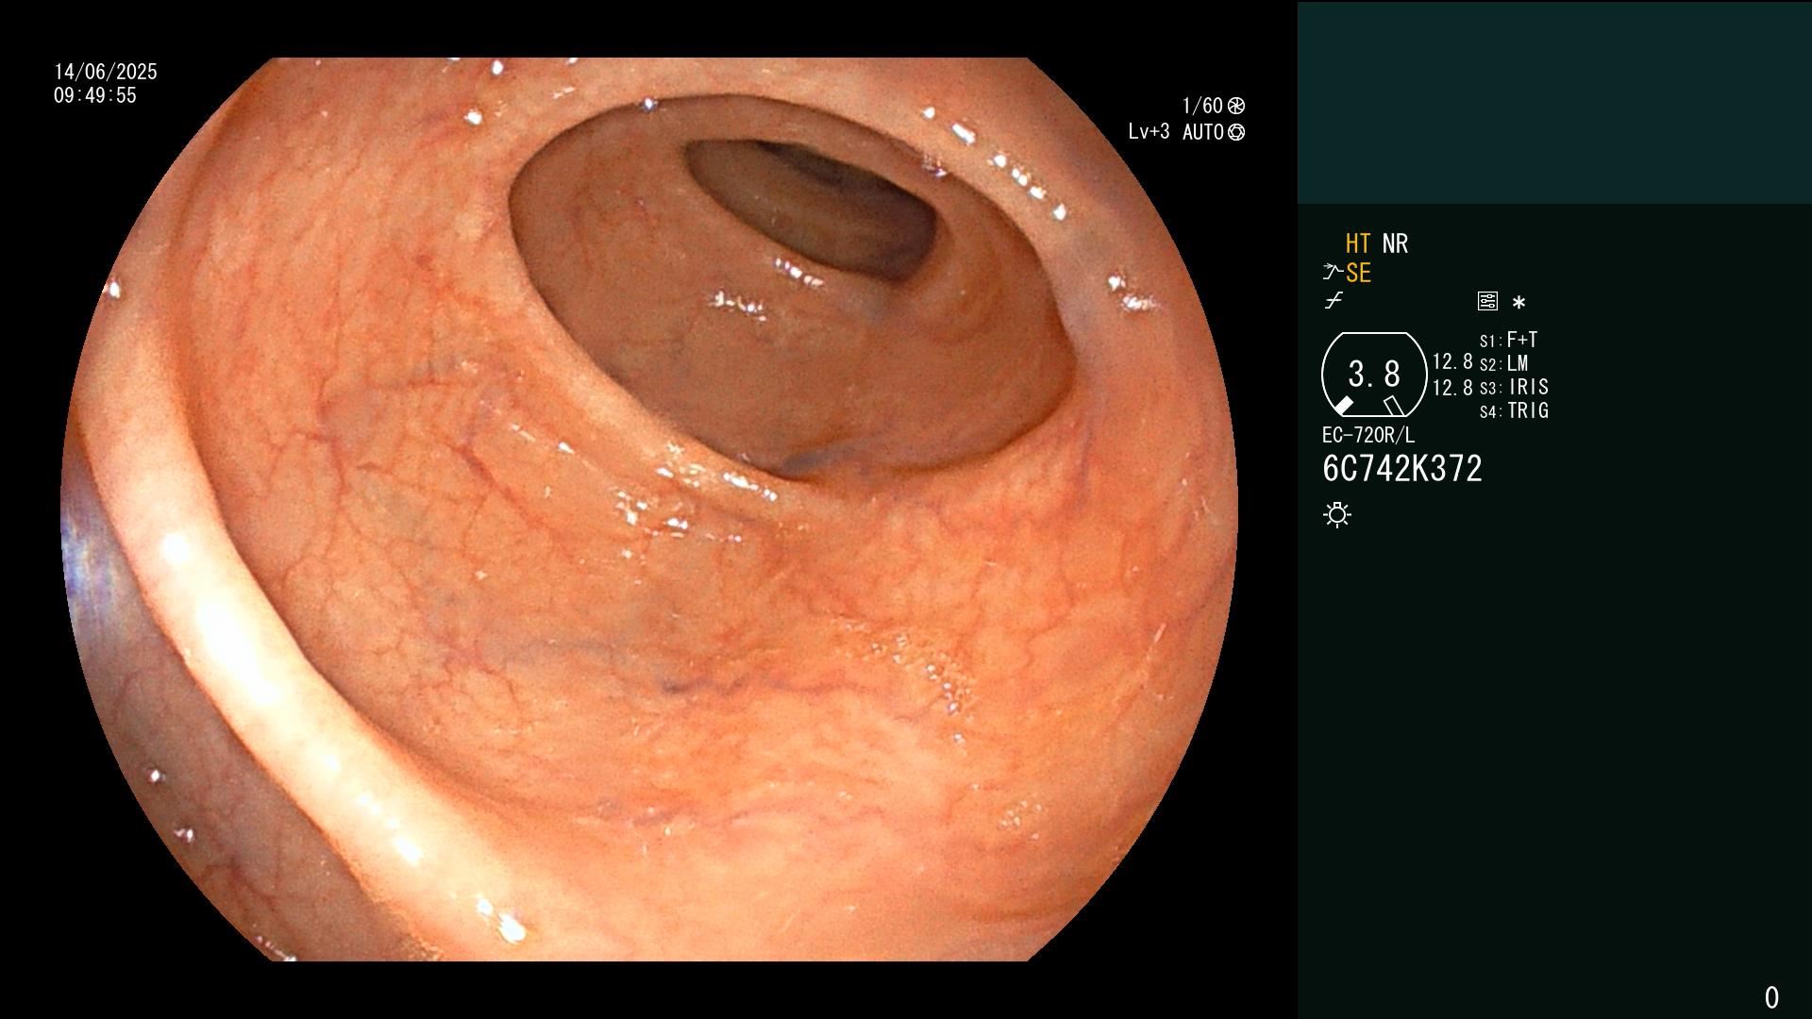Click the asterisk indicator icon
The height and width of the screenshot is (1019, 1812).
coord(1518,302)
